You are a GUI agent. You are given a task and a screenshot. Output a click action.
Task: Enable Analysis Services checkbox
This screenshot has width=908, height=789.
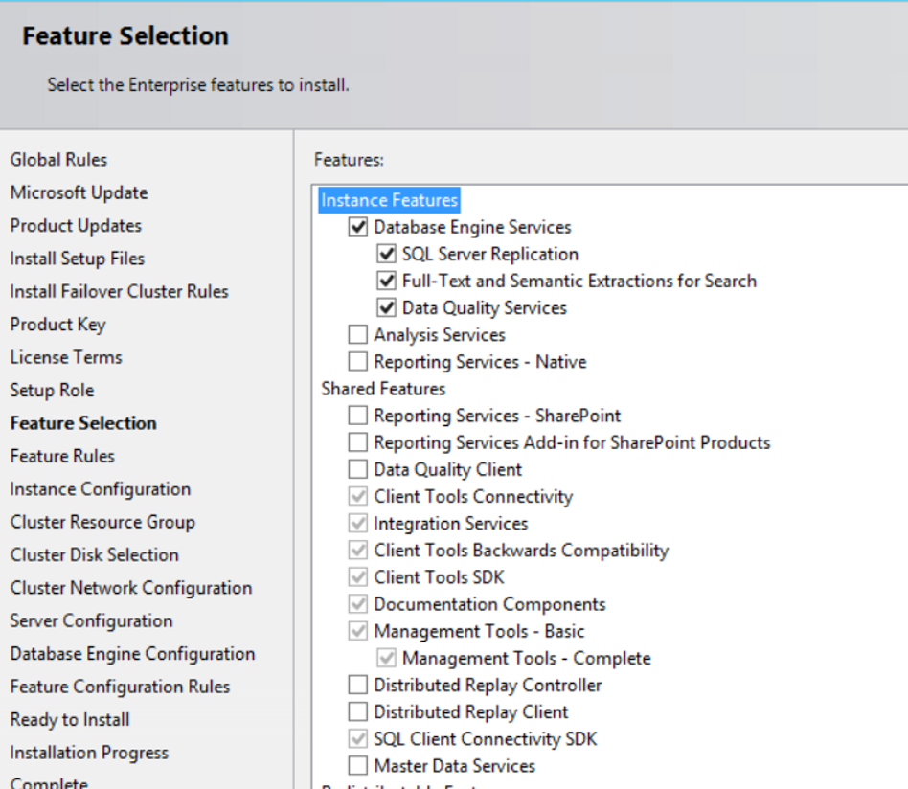[x=358, y=334]
